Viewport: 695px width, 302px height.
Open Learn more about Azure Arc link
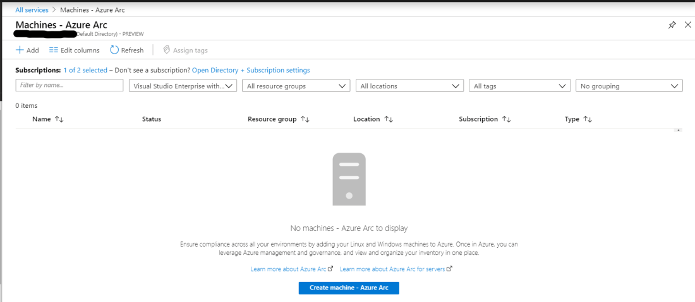[x=288, y=269]
